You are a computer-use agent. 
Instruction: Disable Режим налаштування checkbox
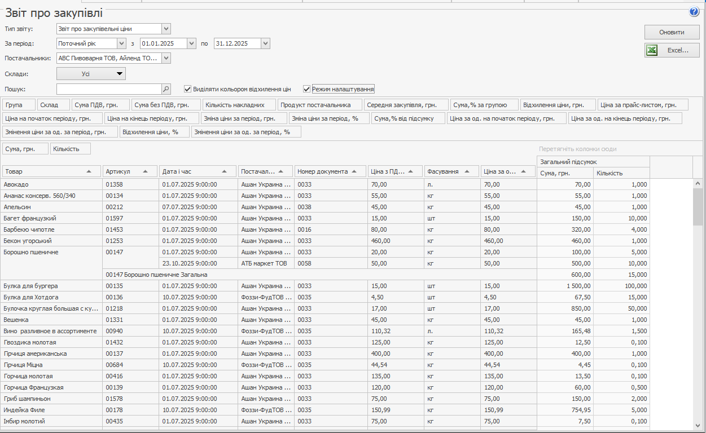click(307, 89)
